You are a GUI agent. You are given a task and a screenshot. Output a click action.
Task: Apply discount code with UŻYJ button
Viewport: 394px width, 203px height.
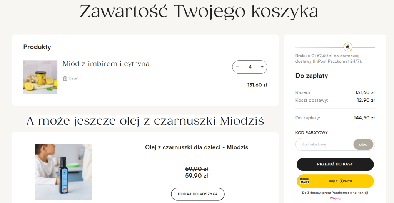(363, 144)
